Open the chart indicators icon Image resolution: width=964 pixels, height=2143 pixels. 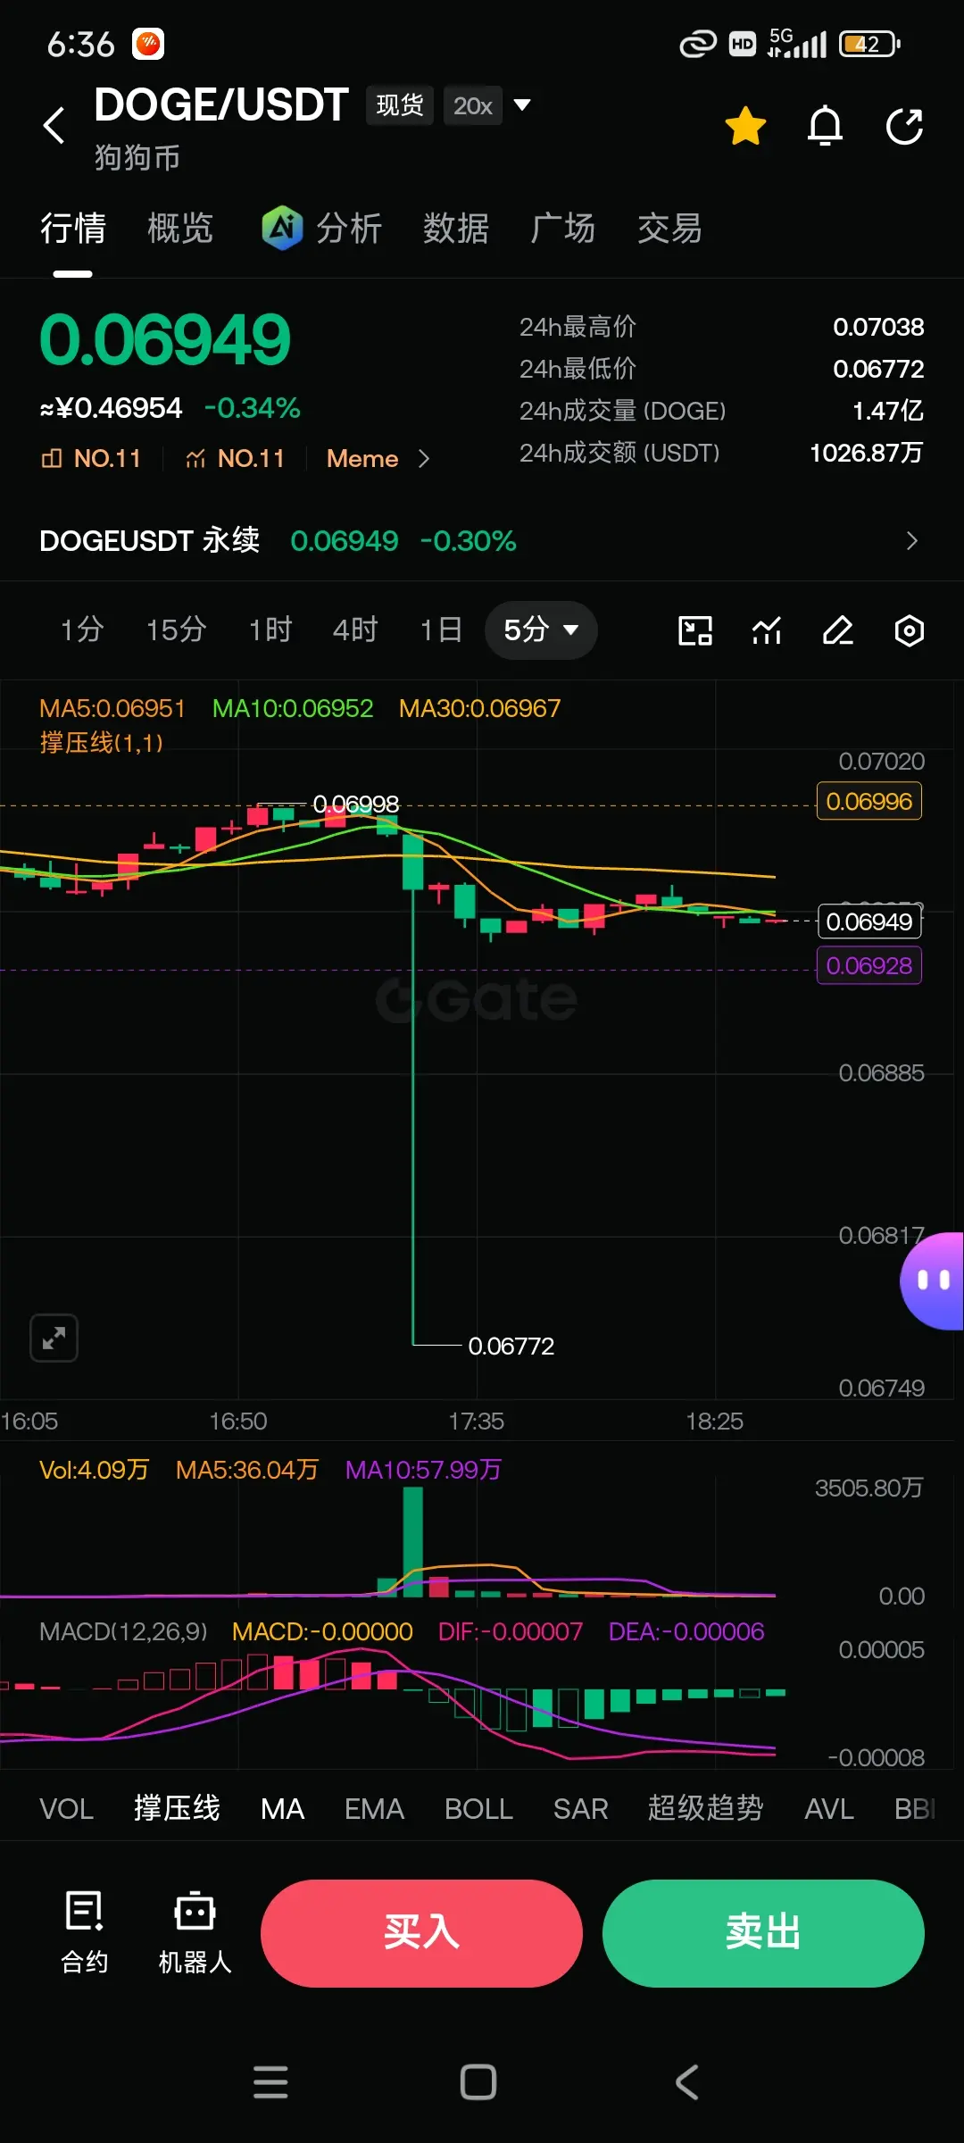tap(767, 630)
